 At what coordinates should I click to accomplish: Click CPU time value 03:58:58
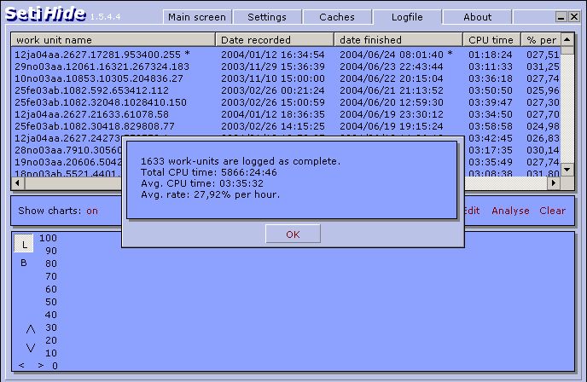490,126
